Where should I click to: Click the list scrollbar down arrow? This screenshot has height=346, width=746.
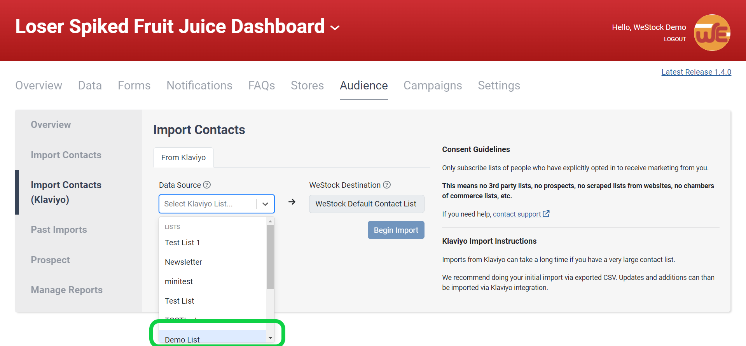tap(271, 338)
